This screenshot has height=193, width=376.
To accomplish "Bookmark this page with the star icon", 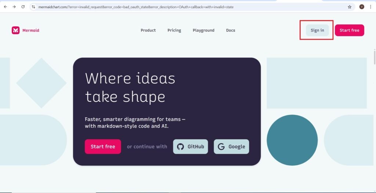I will (350, 7).
